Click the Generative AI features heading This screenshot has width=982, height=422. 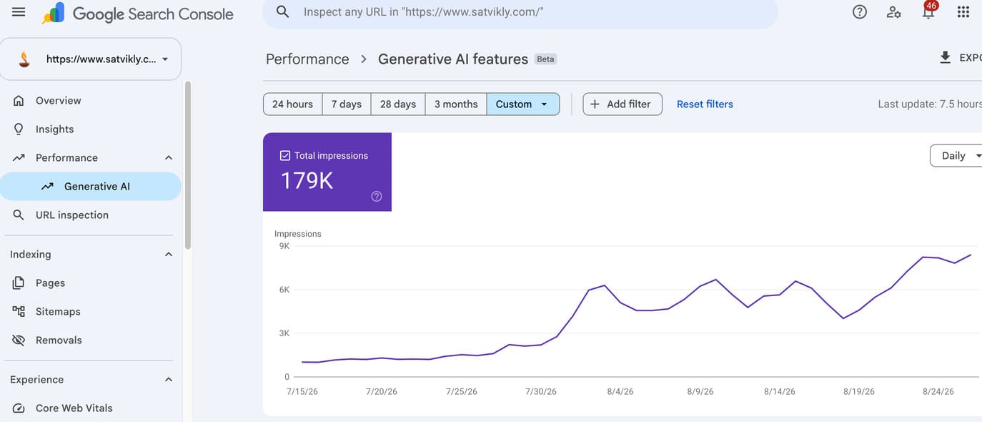click(x=453, y=59)
